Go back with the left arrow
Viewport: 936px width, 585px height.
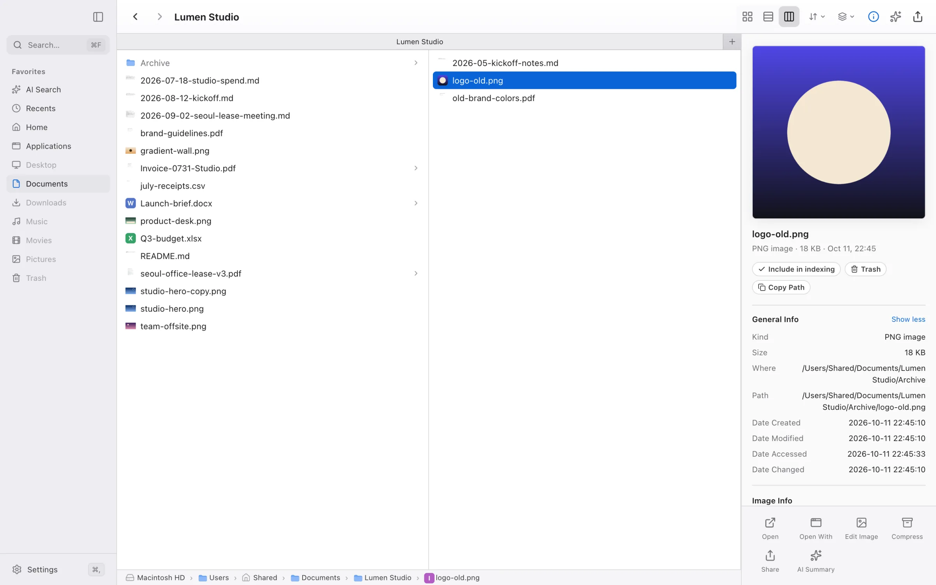135,17
